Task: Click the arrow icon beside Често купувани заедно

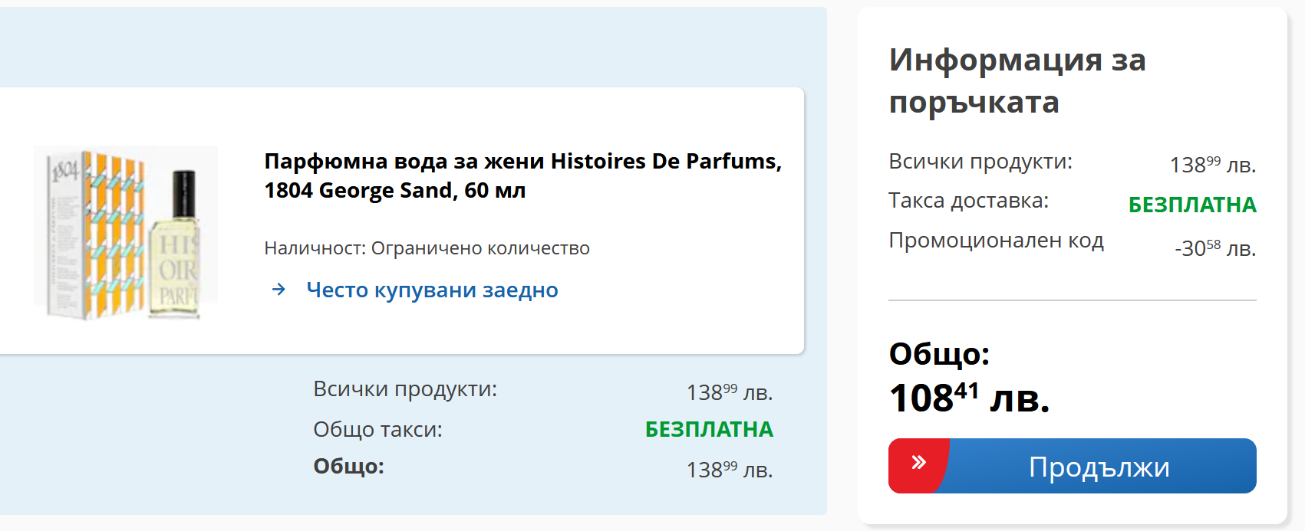Action: pyautogui.click(x=279, y=290)
